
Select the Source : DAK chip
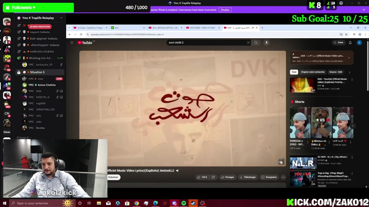pyautogui.click(x=336, y=72)
